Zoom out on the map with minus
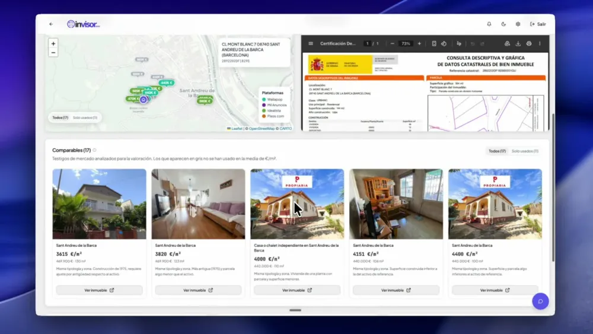 click(53, 53)
